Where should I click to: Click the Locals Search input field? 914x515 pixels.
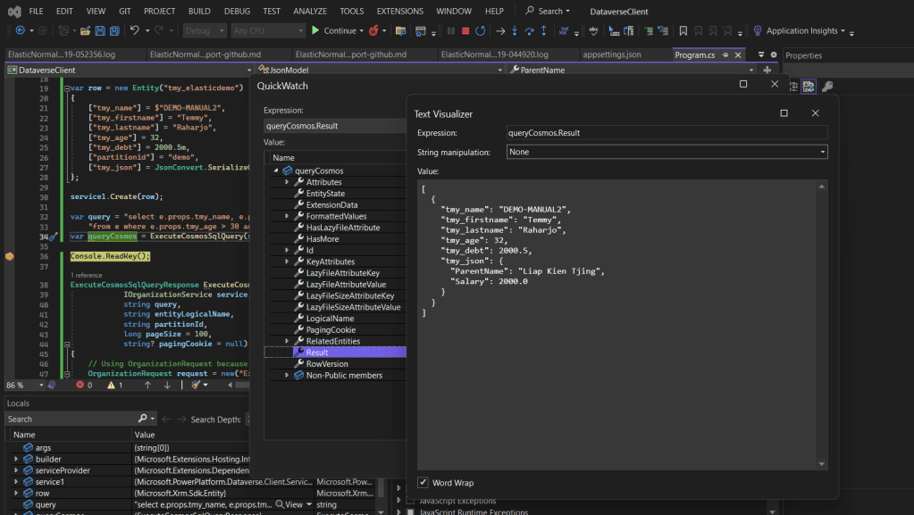[x=71, y=419]
